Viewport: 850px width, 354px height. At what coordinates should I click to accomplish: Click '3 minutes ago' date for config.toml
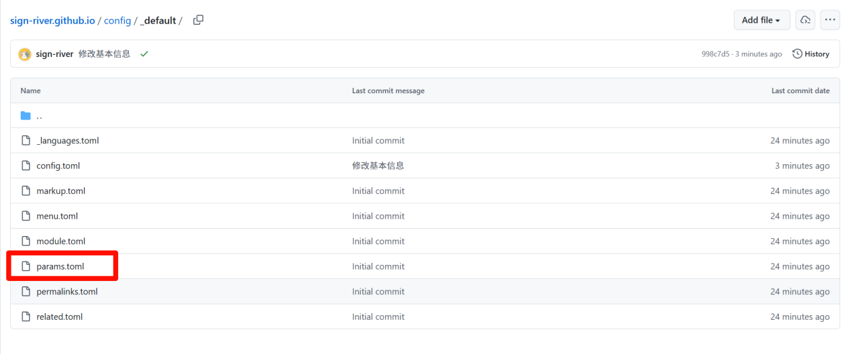pyautogui.click(x=802, y=166)
